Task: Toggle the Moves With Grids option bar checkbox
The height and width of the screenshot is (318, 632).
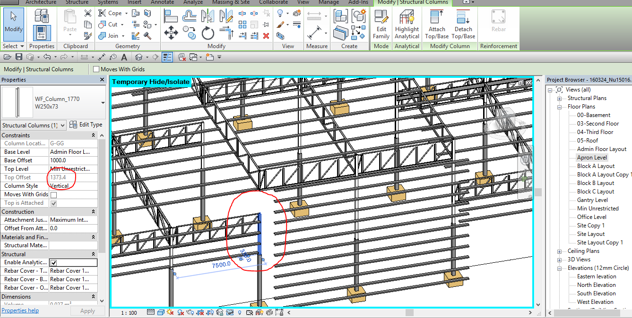Action: click(x=96, y=69)
